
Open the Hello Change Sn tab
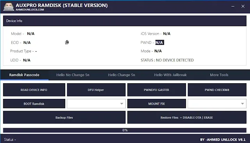[121, 75]
